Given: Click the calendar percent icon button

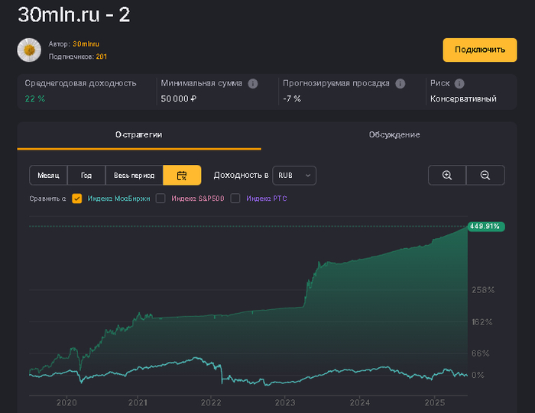Looking at the screenshot, I should click(x=182, y=176).
